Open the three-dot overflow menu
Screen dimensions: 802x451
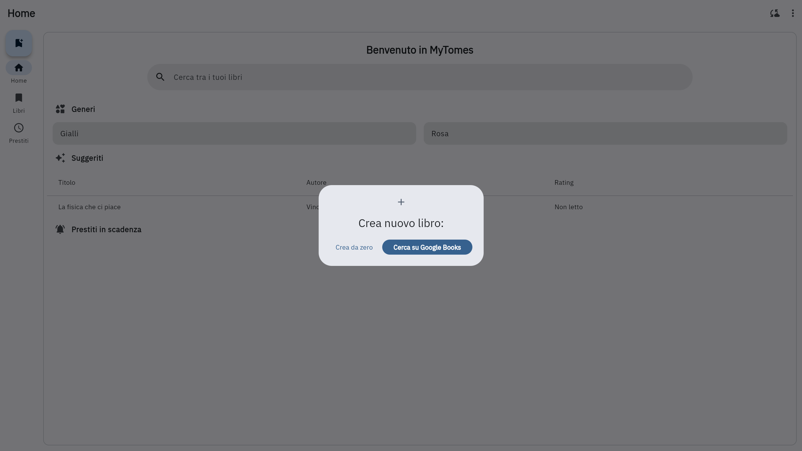tap(793, 13)
